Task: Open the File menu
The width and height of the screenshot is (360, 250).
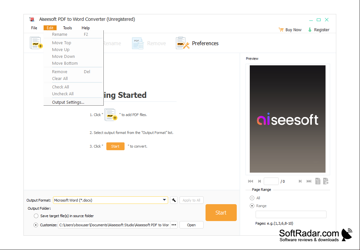Action: 34,28
